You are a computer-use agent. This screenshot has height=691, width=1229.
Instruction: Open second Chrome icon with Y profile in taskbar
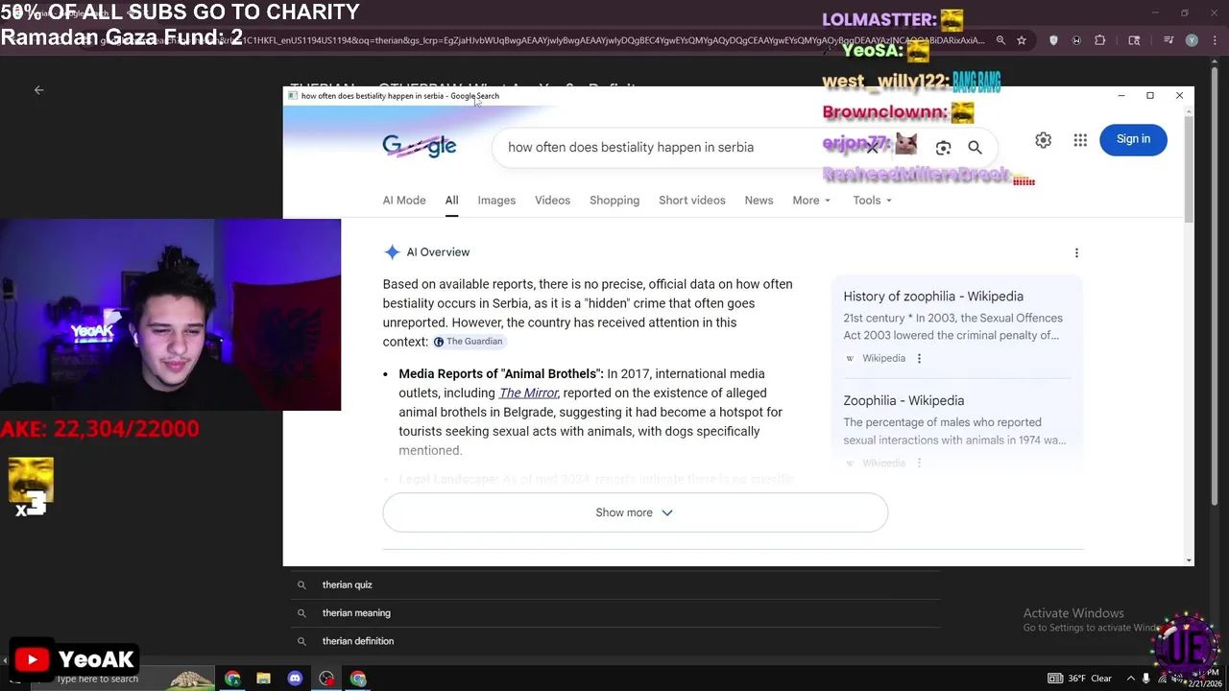358,679
